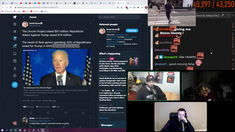Expand options chevron on Birdie's reply

click(91, 118)
